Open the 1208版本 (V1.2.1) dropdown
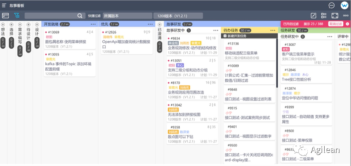Viewport: 351px width, 166px height. coord(178,16)
